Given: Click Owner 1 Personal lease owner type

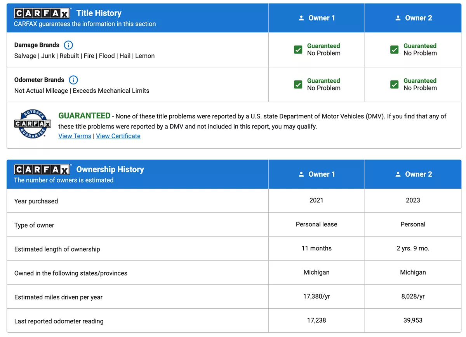Looking at the screenshot, I should tap(316, 224).
